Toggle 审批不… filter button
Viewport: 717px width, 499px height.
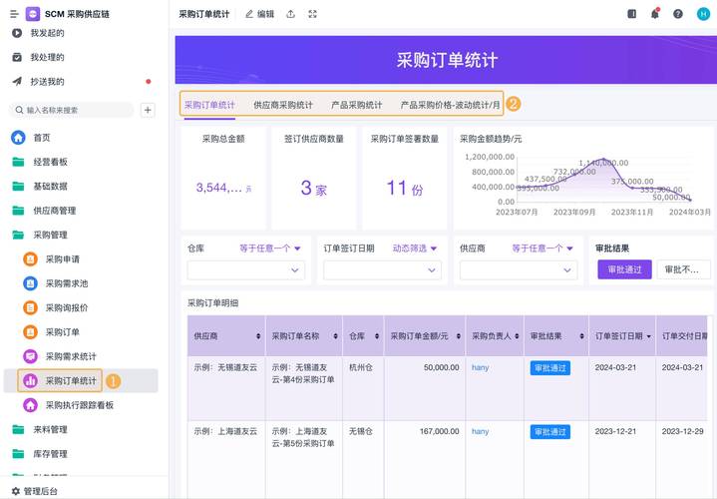point(684,269)
